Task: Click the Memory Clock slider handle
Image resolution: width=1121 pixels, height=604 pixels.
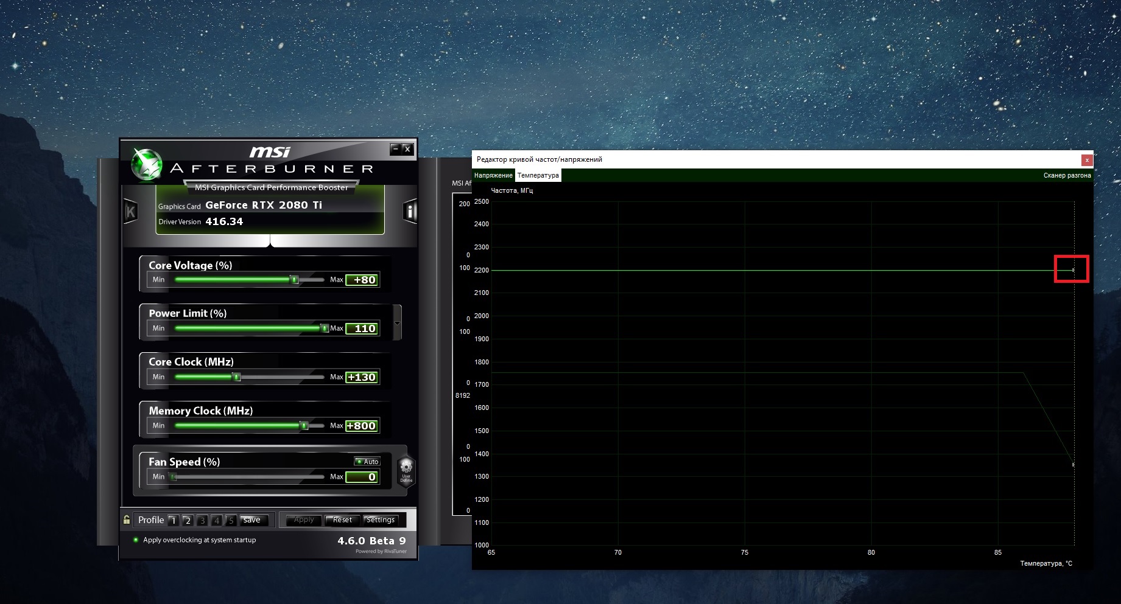Action: click(304, 426)
